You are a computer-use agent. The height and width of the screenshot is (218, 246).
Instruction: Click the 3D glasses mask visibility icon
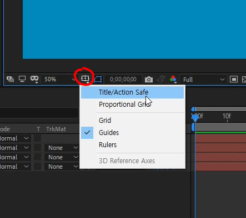(x=34, y=79)
